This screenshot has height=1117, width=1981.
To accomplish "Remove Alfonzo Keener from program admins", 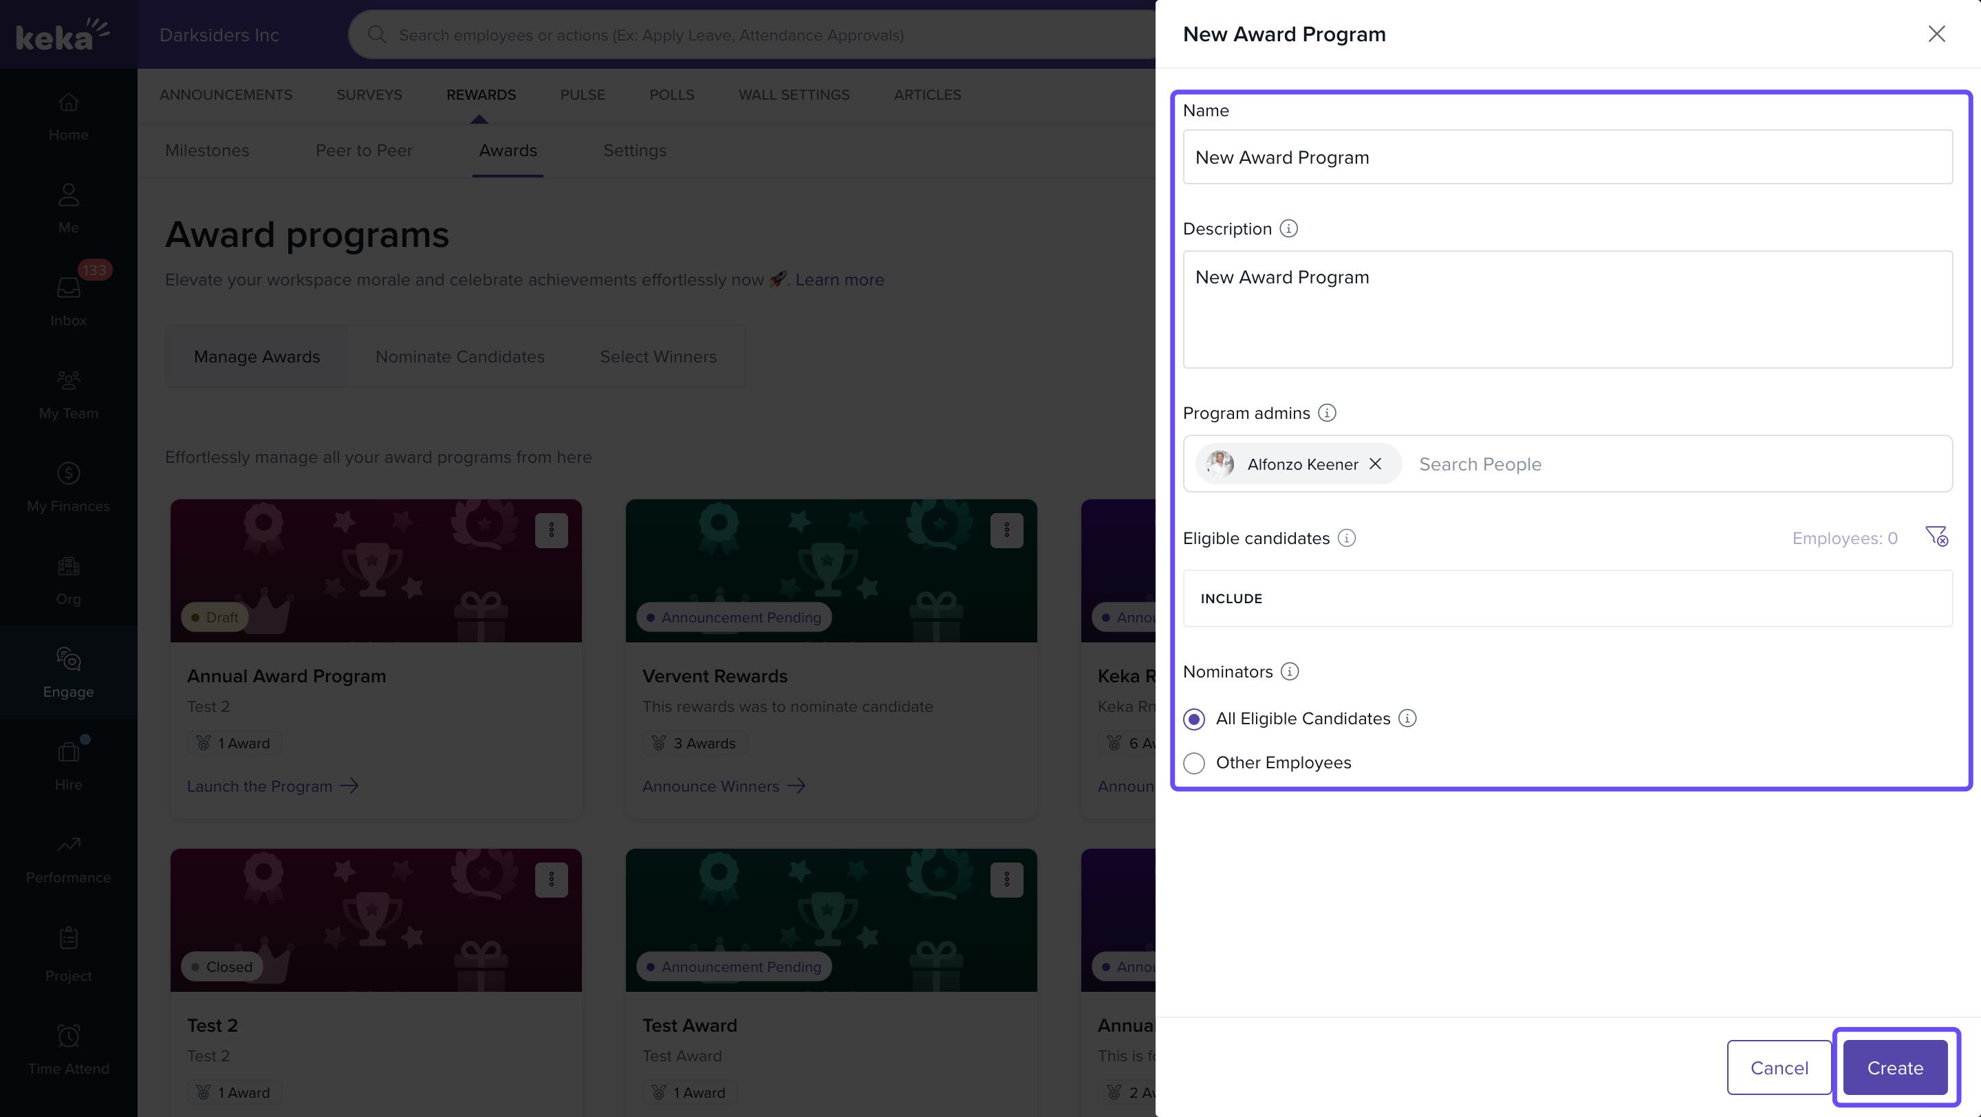I will (x=1375, y=464).
